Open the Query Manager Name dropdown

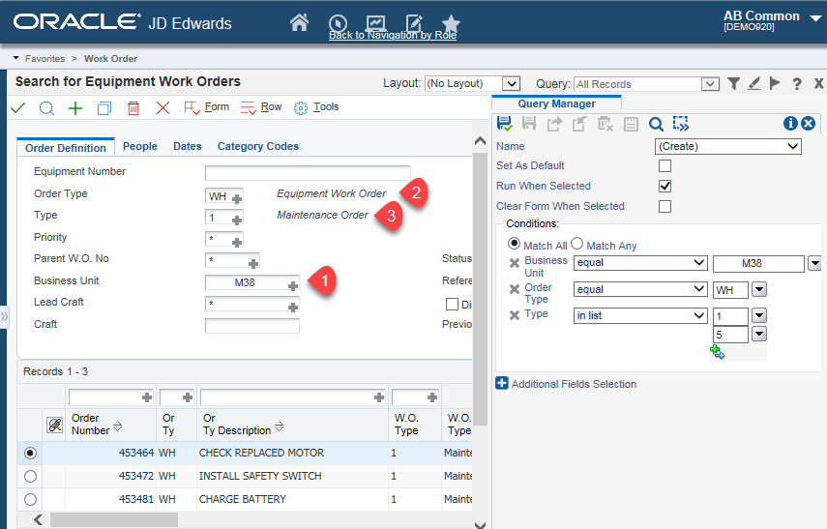(x=728, y=146)
